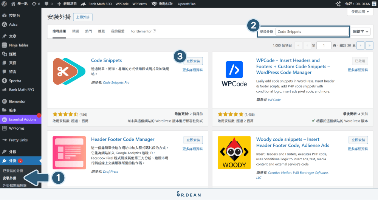This screenshot has height=200, width=378.
Task: Open 已安裝的外掛 submenu item
Action: click(x=13, y=171)
